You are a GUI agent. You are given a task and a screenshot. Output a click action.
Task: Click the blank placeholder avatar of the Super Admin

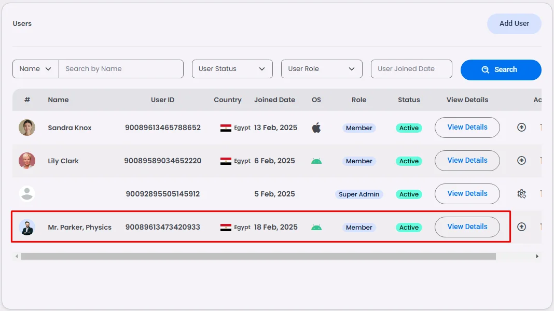click(x=27, y=194)
